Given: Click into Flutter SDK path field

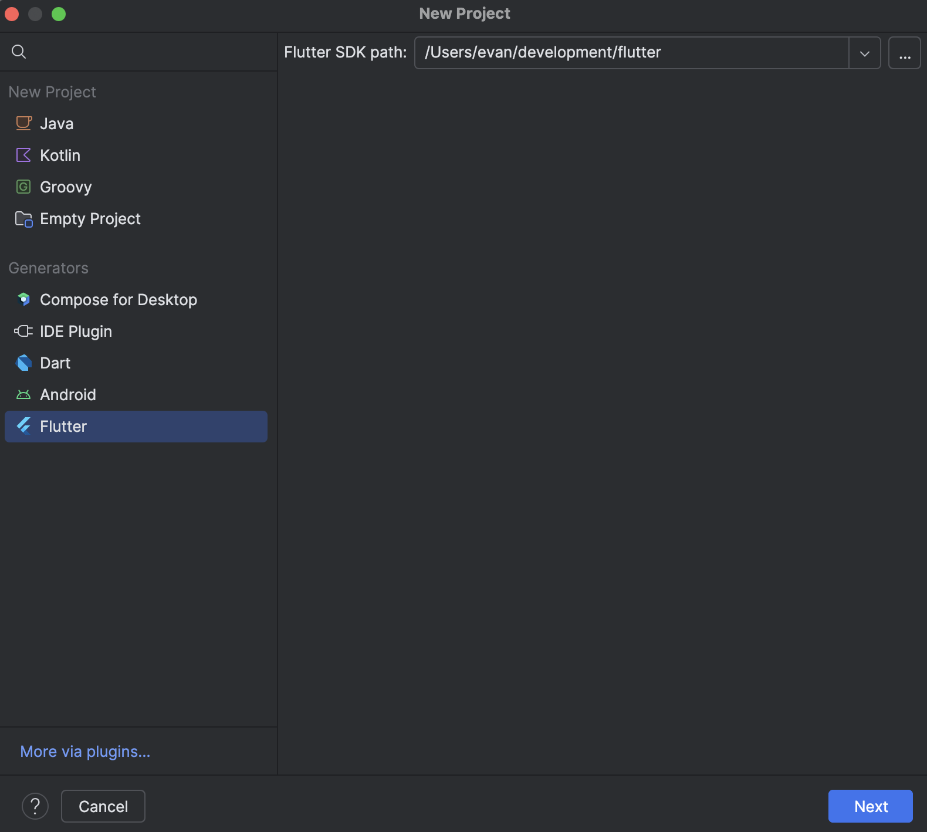Looking at the screenshot, I should (x=632, y=53).
